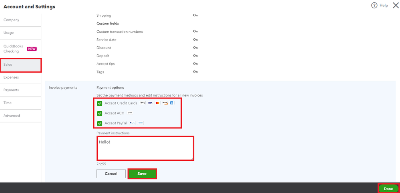Open the Company settings tab

tap(20, 20)
